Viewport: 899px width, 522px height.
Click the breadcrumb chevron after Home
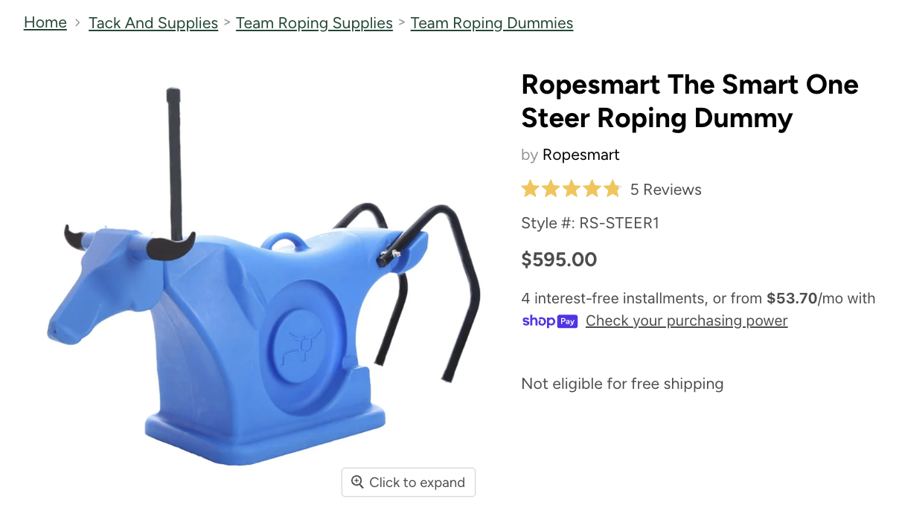(x=77, y=23)
